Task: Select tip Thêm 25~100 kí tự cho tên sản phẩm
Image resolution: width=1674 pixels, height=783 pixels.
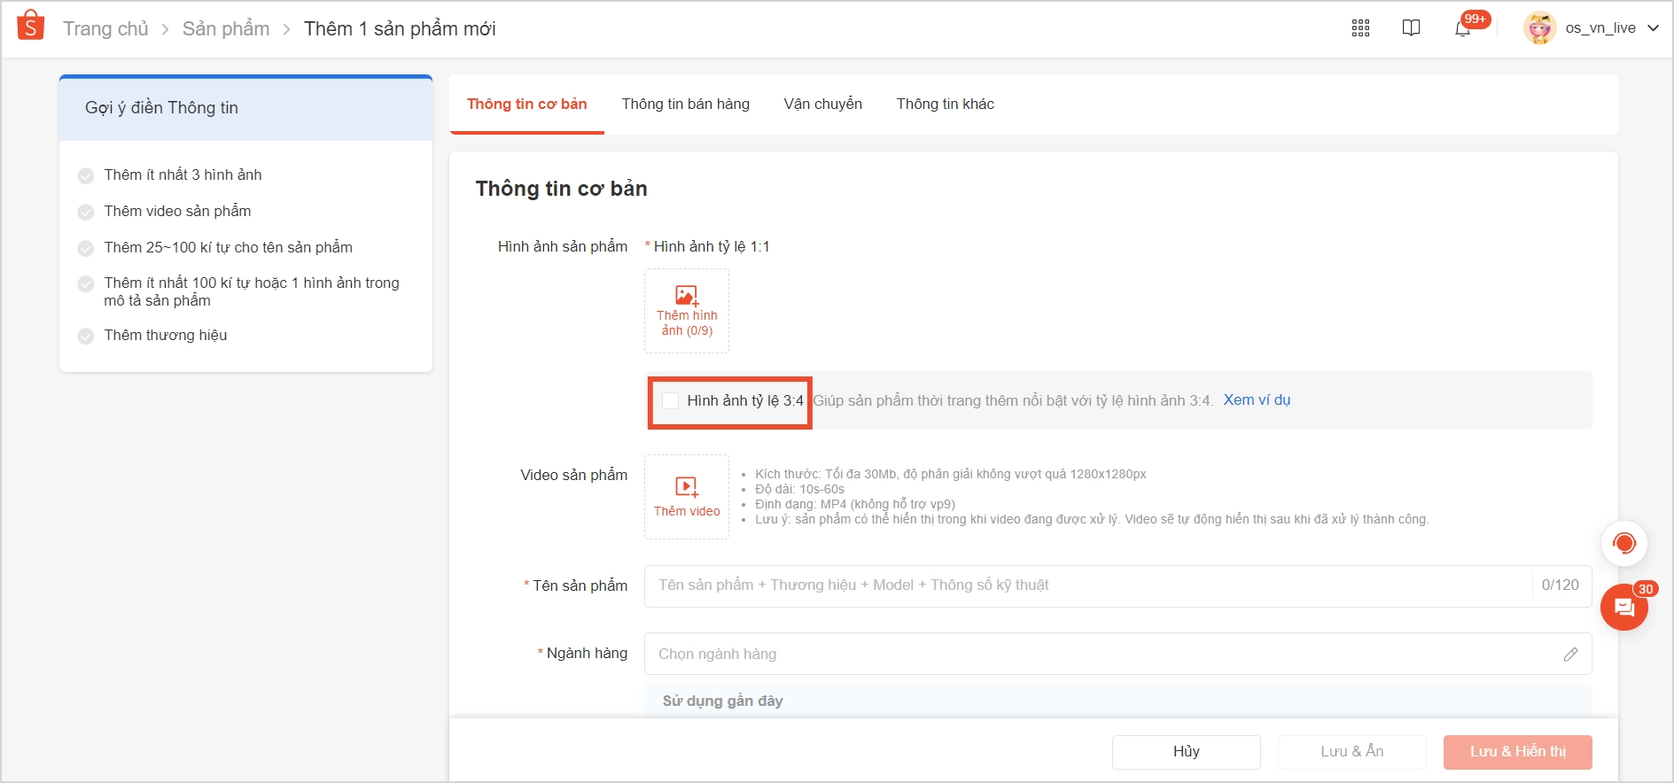Action: pos(228,248)
